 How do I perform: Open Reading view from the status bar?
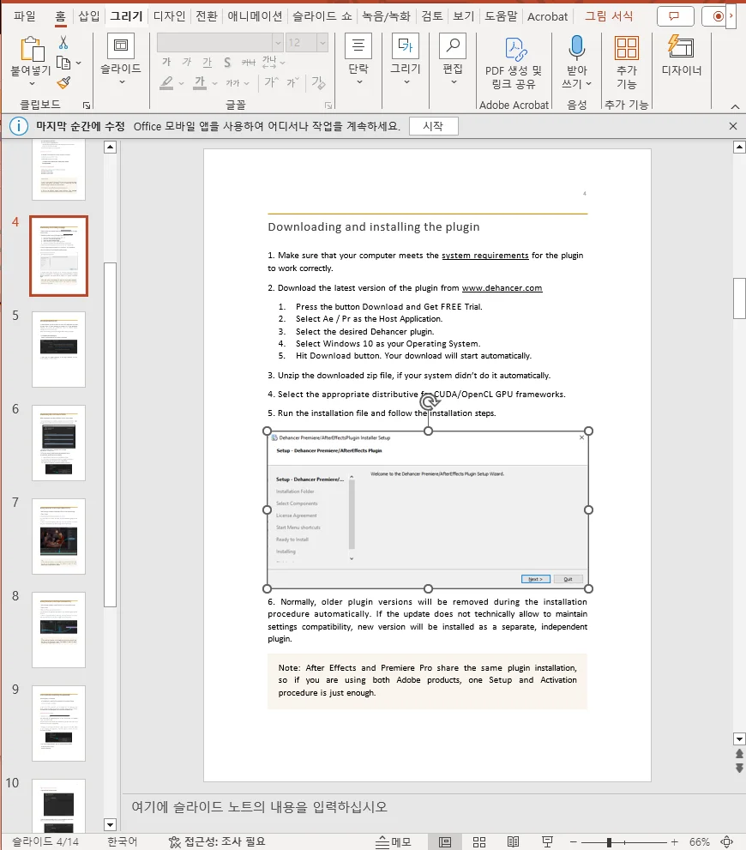coord(514,841)
